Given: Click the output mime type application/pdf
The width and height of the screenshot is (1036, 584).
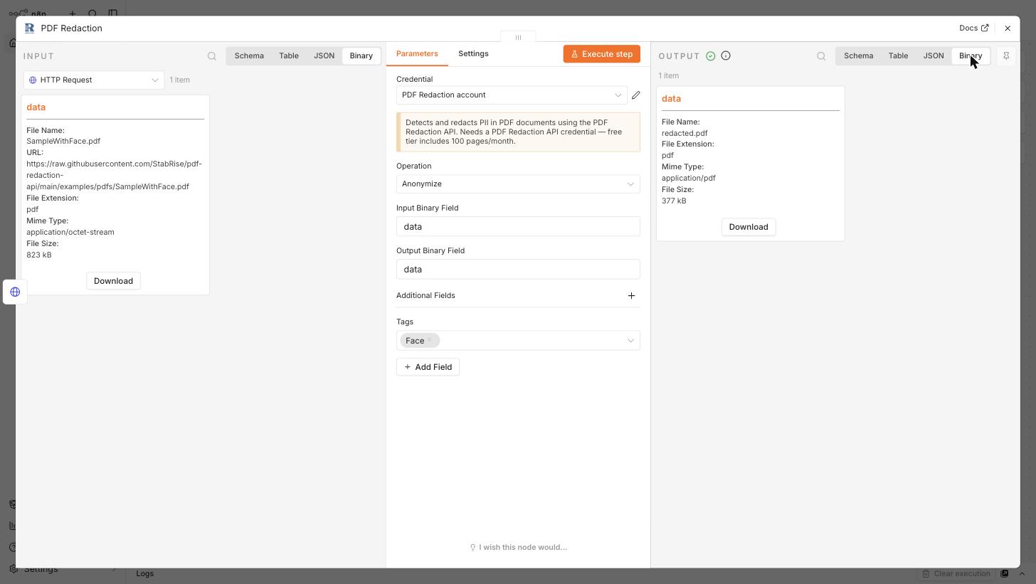Looking at the screenshot, I should tap(689, 179).
